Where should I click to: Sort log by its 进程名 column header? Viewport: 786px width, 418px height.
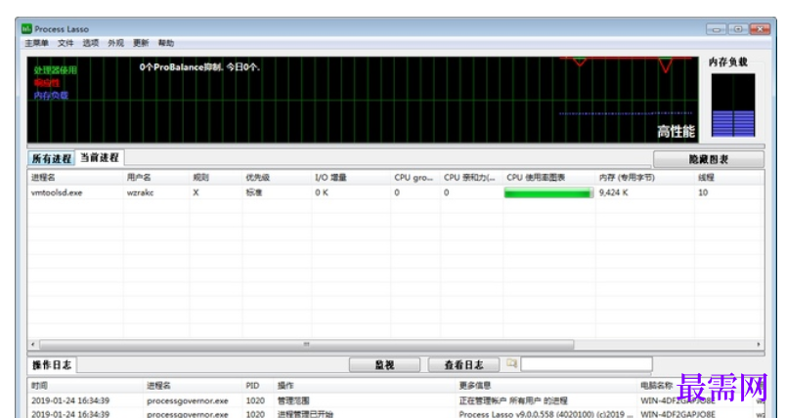pos(193,386)
